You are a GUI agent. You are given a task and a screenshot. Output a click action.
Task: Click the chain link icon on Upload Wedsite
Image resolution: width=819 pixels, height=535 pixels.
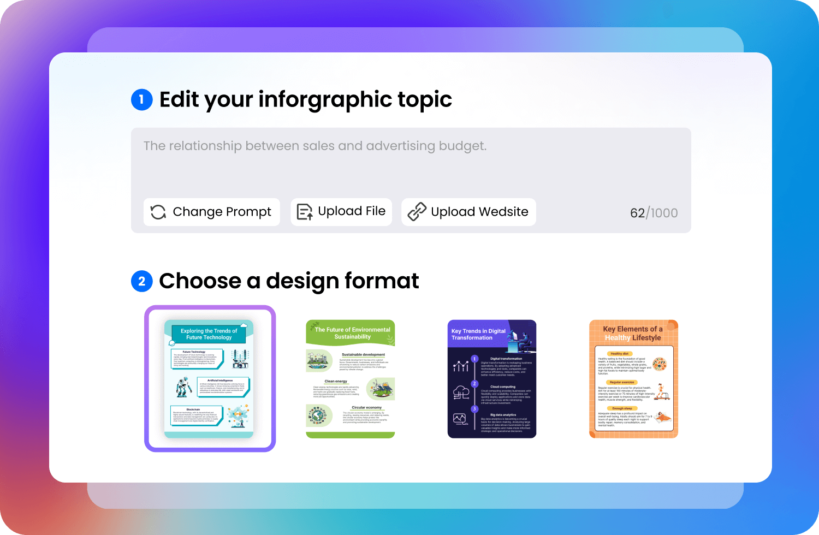coord(417,212)
